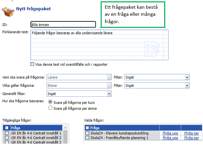The height and width of the screenshot is (145, 203).
Task: Check Skola24 - Elevens kunskapsutveckling row
Action: (x=87, y=133)
